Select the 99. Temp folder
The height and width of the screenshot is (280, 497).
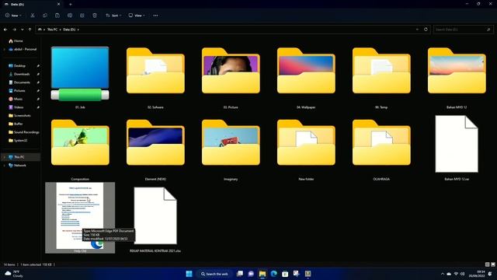(x=381, y=71)
